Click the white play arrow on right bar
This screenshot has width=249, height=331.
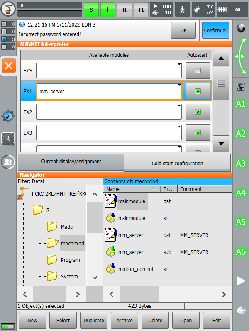pyautogui.click(x=241, y=281)
